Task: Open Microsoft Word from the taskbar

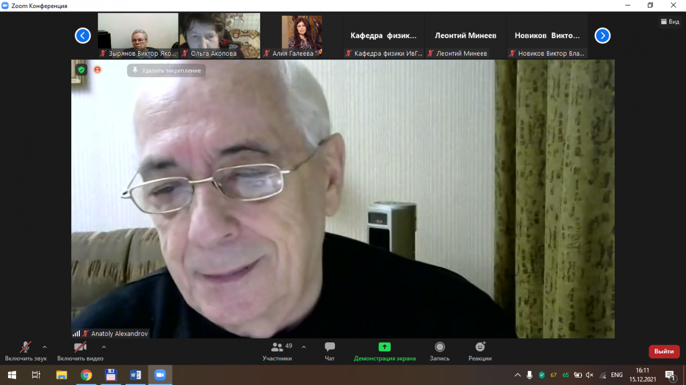Action: coord(136,375)
